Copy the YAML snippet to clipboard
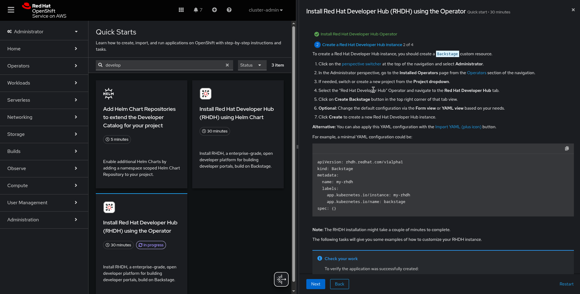 pos(567,148)
